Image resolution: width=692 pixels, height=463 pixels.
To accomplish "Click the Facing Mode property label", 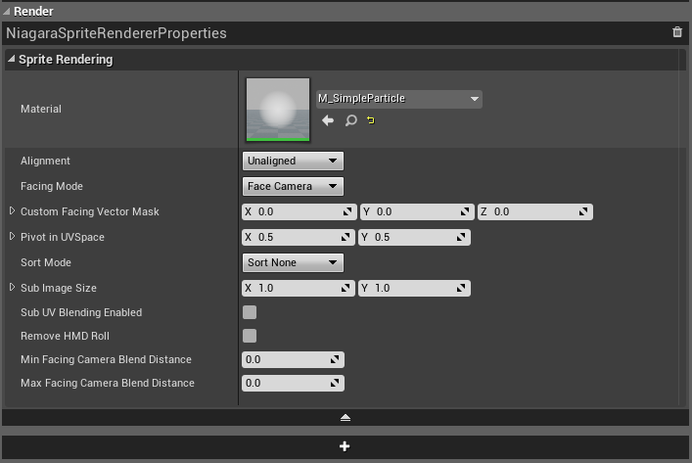I will coord(52,186).
